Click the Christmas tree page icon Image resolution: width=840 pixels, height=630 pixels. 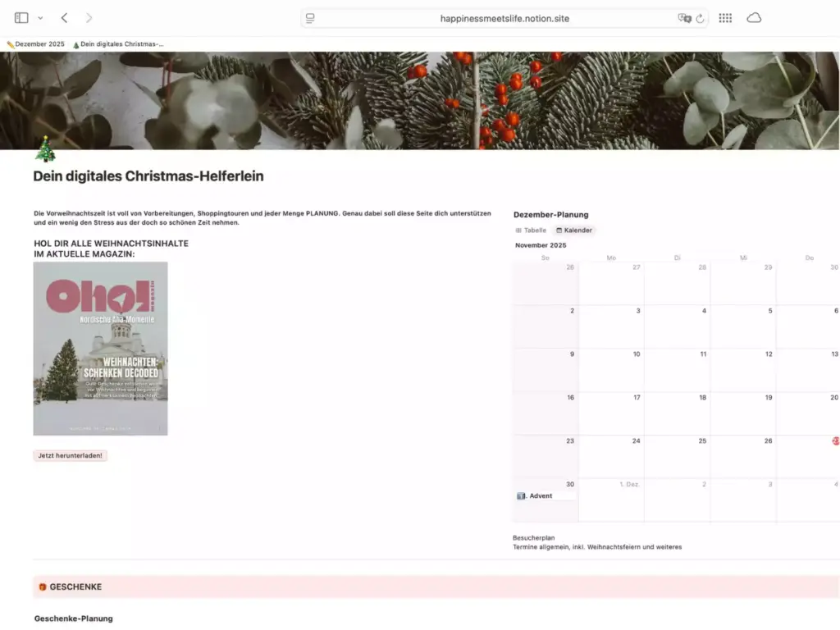45,150
